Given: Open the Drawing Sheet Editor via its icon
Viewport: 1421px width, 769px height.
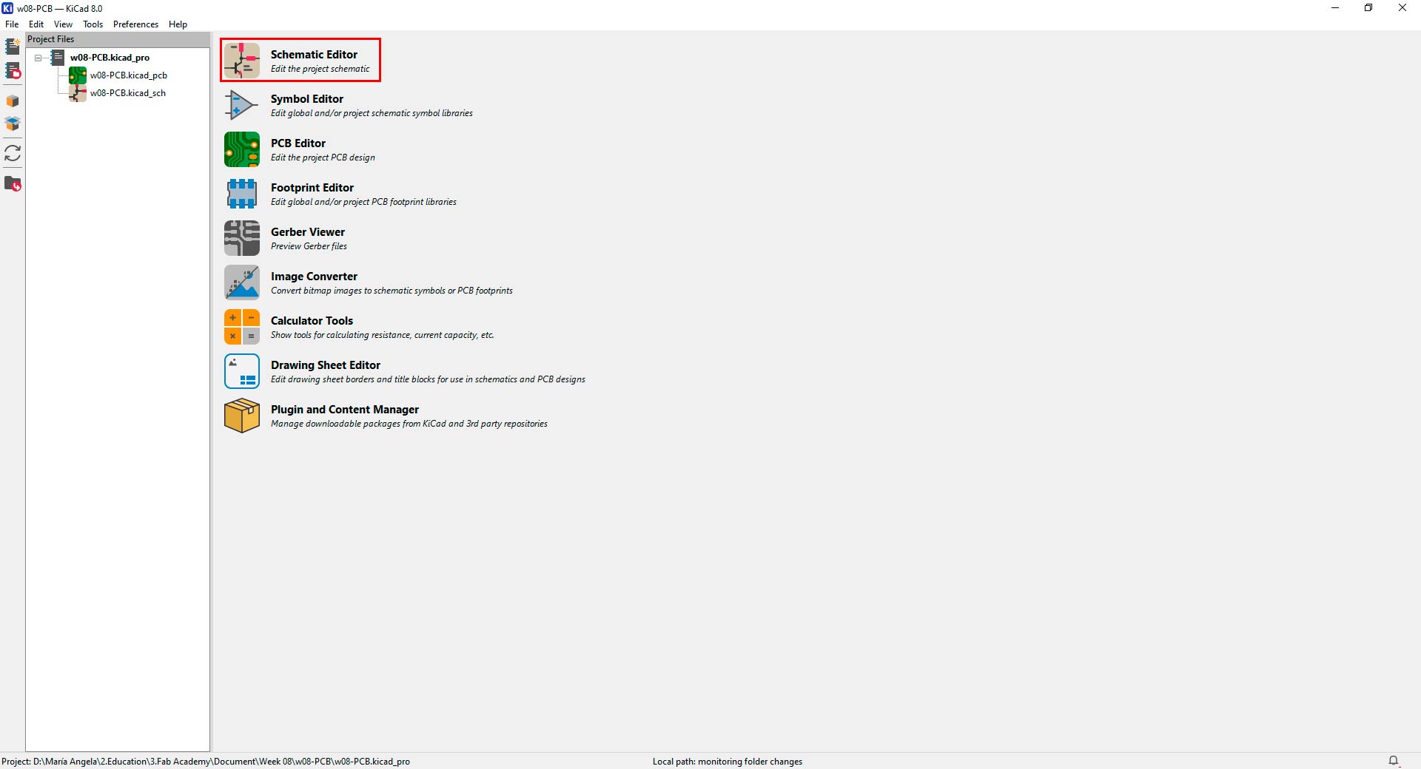Looking at the screenshot, I should pyautogui.click(x=242, y=371).
